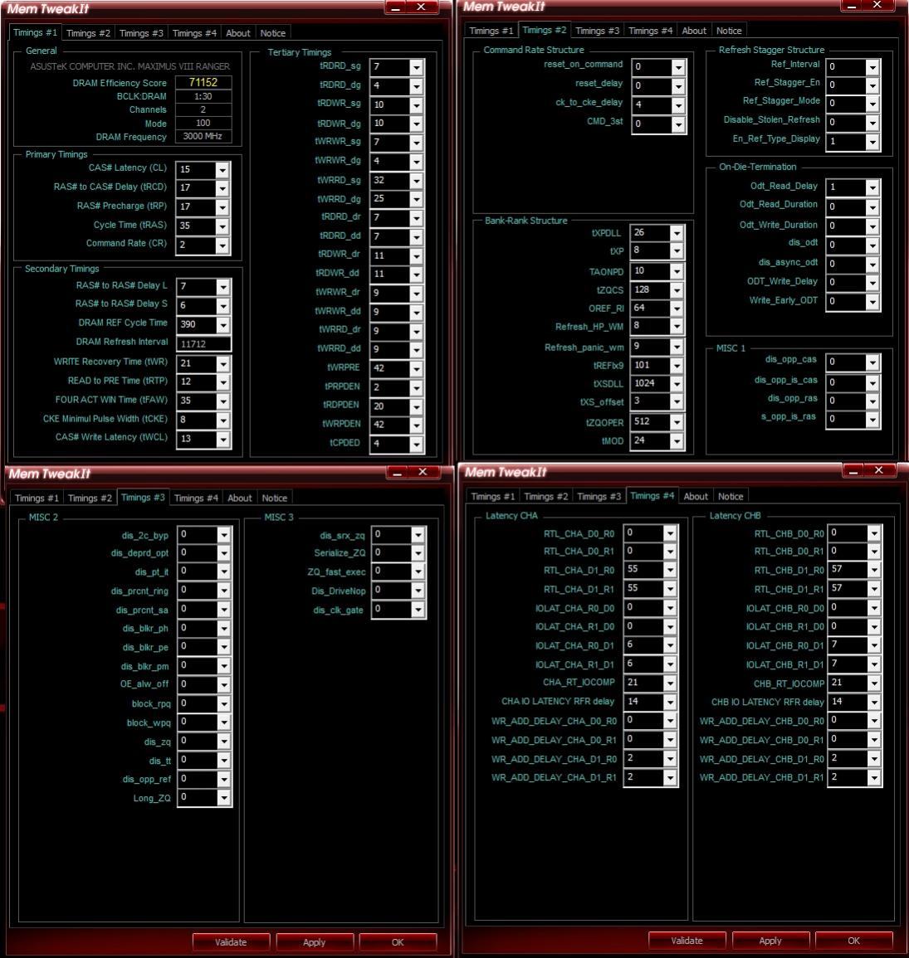Expand tWRPRE dropdown arrow
Viewport: 909px width, 958px height.
click(416, 368)
